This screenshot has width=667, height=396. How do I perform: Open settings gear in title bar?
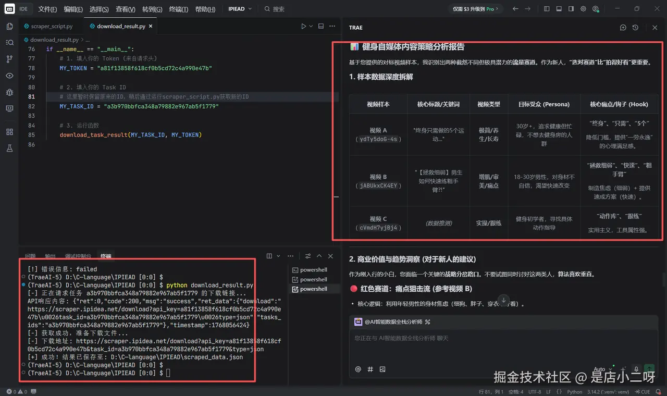[583, 9]
